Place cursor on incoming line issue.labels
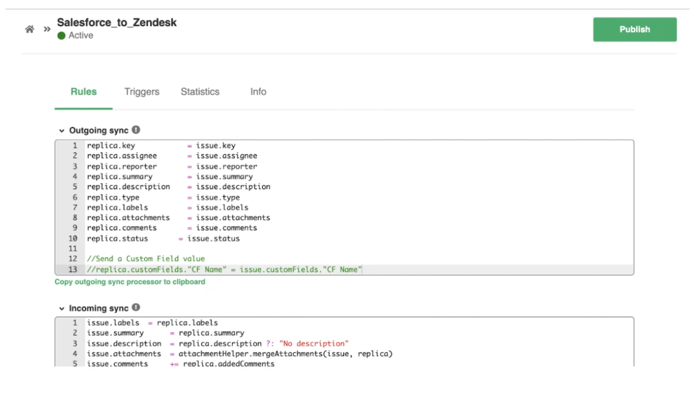This screenshot has width=694, height=405. (x=152, y=323)
